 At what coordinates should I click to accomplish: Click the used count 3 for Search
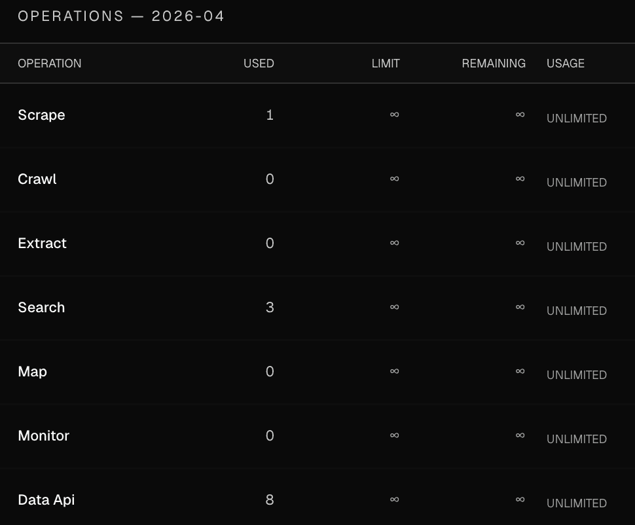pos(270,308)
